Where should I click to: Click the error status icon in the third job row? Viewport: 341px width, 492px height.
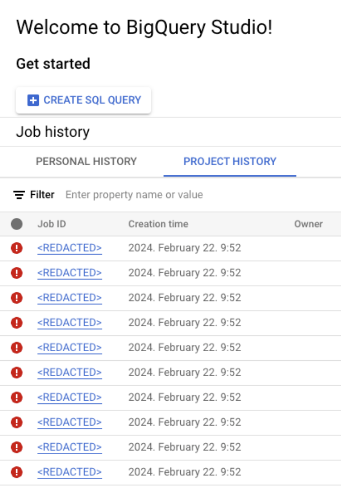17,298
